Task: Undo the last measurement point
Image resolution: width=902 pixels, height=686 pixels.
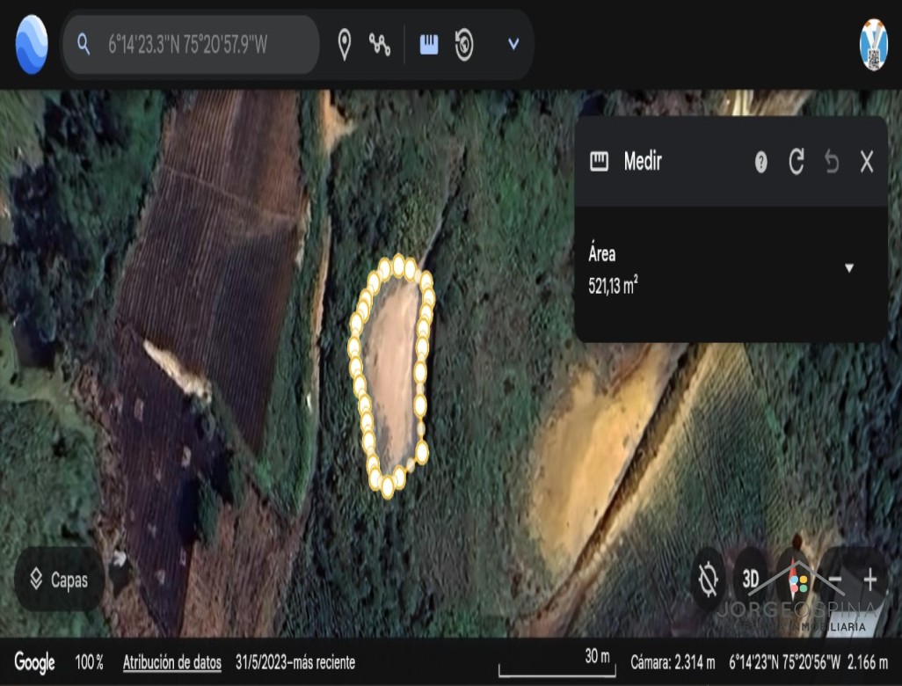Action: click(x=832, y=162)
